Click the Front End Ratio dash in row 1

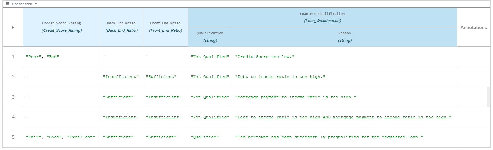(165, 57)
